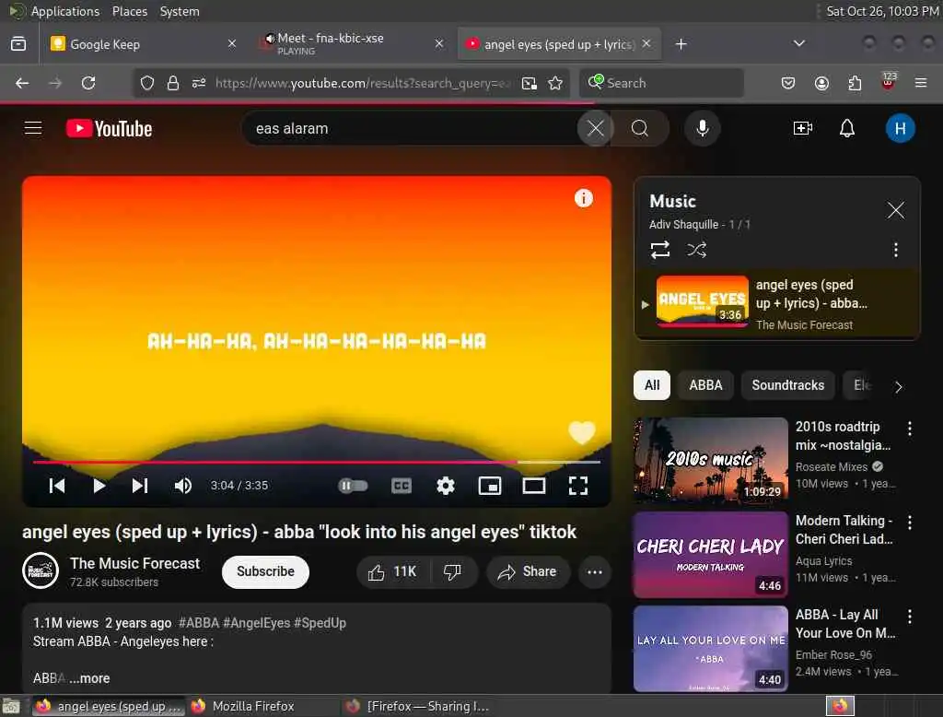Select the All filter chip

pyautogui.click(x=652, y=384)
